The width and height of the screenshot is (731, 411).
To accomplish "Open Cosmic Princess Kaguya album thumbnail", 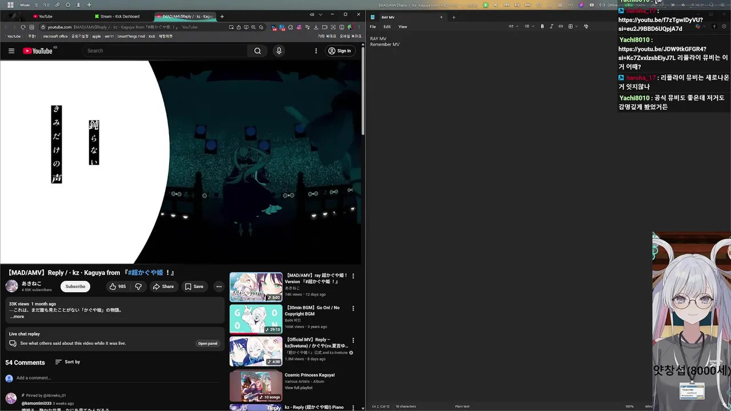I will pyautogui.click(x=256, y=386).
